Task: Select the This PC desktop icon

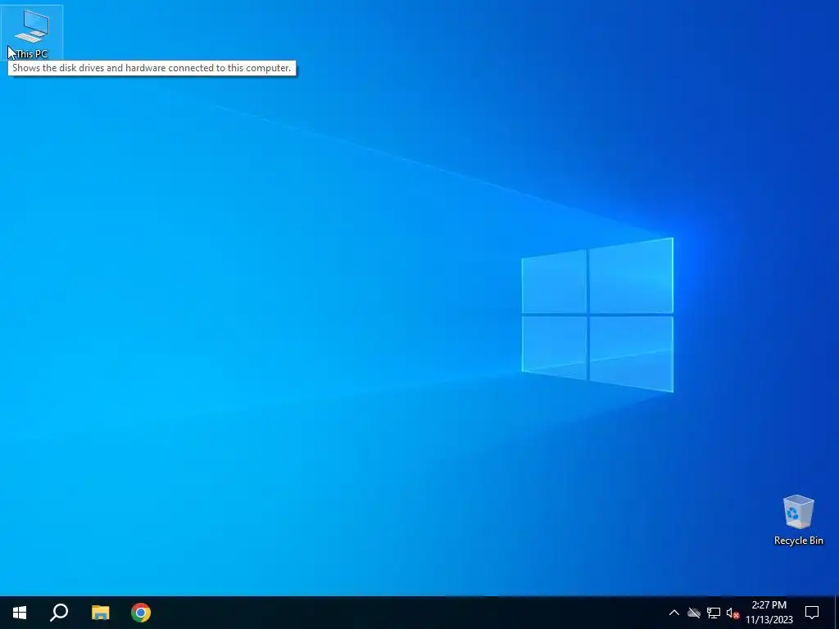Action: tap(32, 33)
